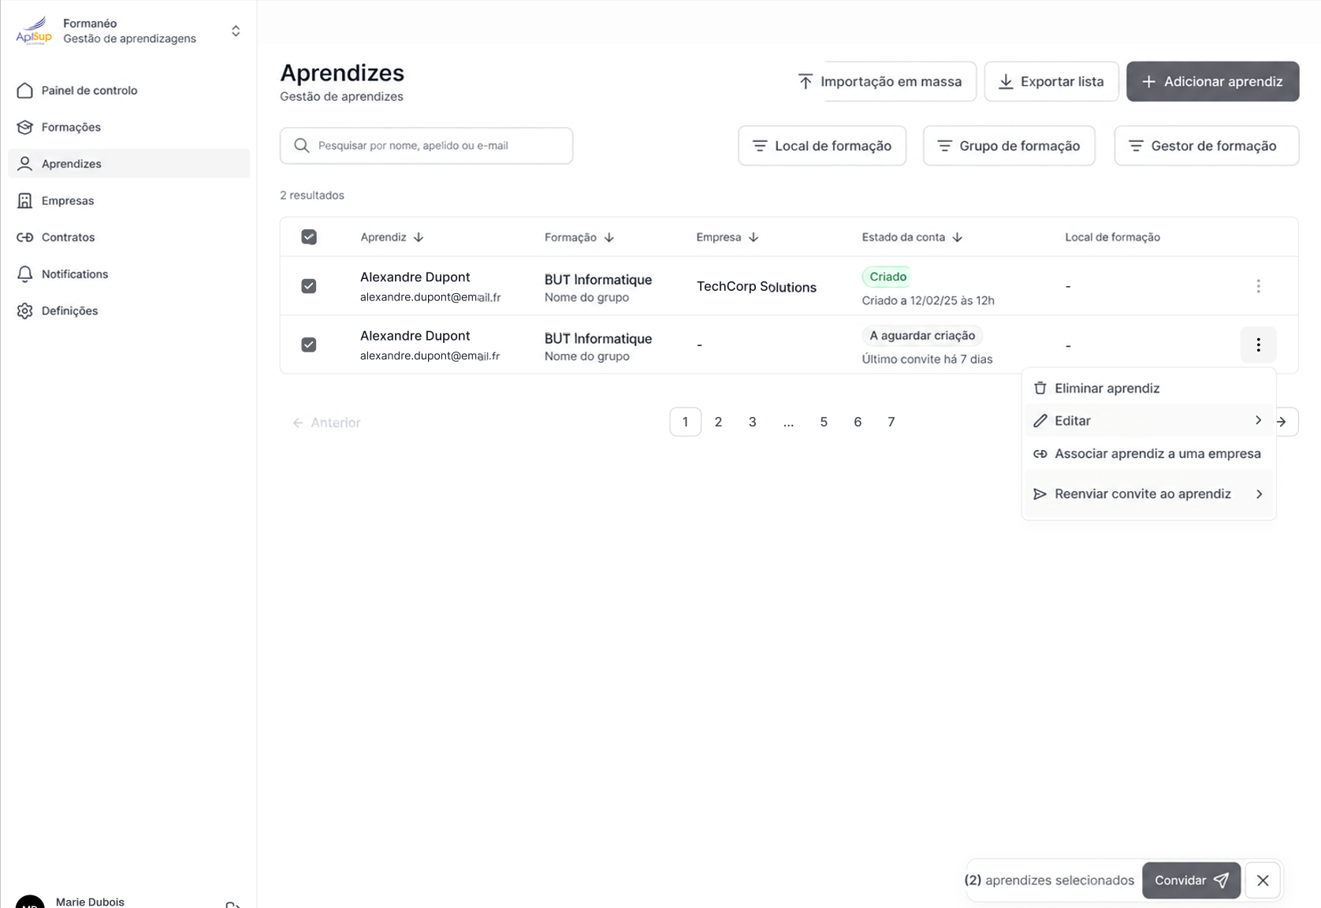Focus the learner search field
The width and height of the screenshot is (1321, 908).
(x=426, y=146)
